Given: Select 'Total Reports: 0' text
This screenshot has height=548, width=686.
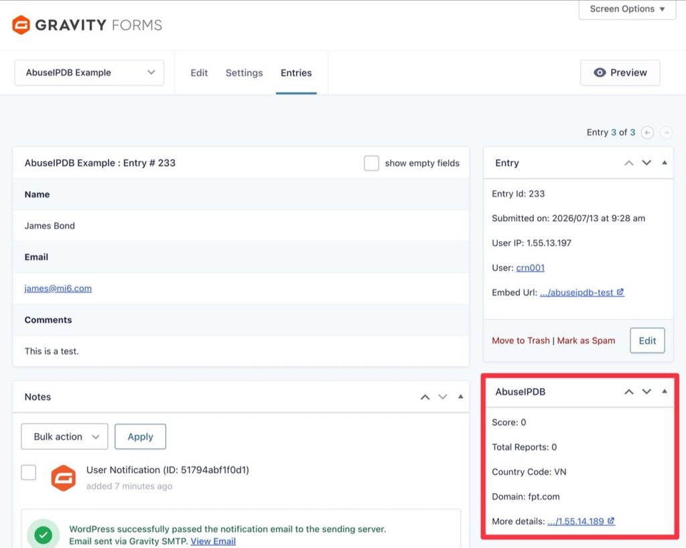Looking at the screenshot, I should [x=524, y=447].
